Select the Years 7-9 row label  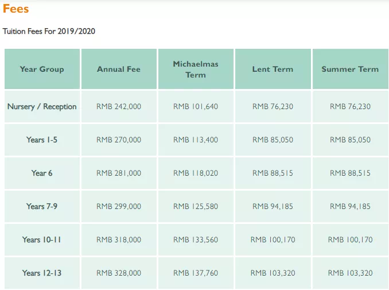click(x=42, y=206)
